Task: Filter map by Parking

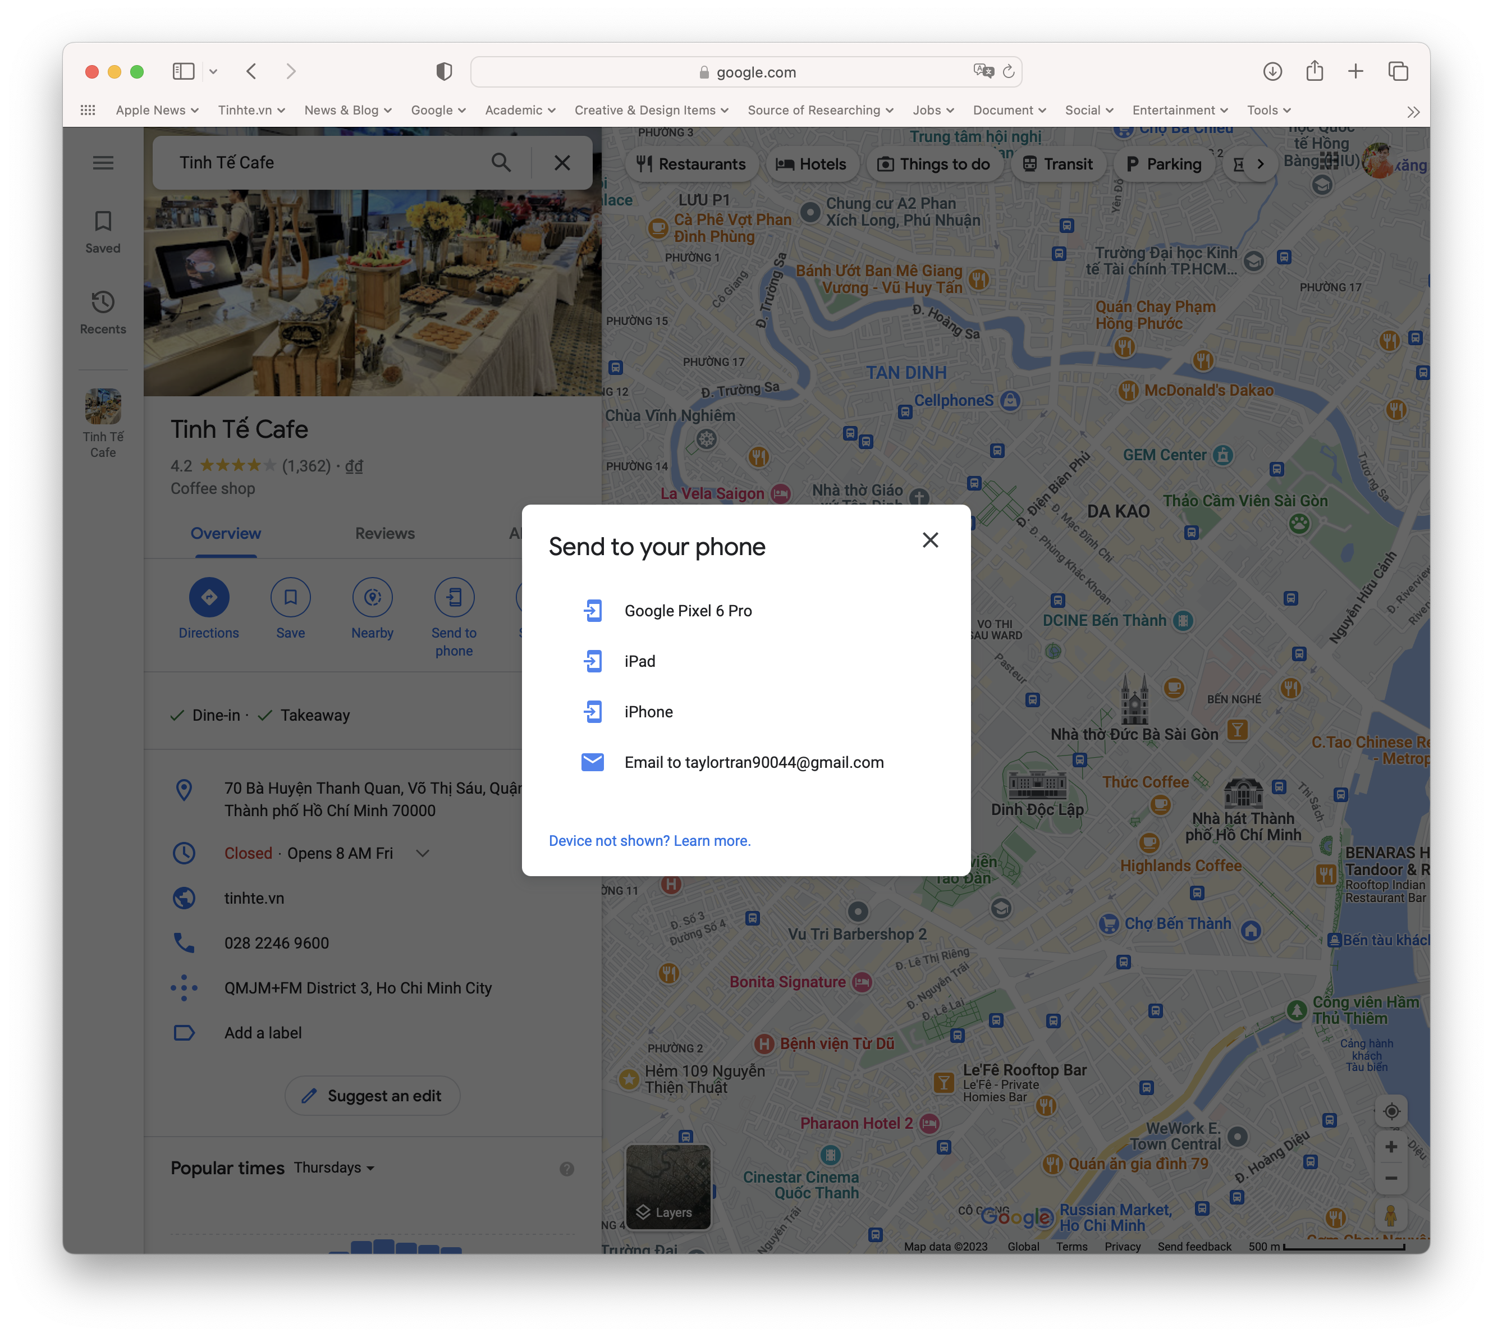Action: point(1164,164)
